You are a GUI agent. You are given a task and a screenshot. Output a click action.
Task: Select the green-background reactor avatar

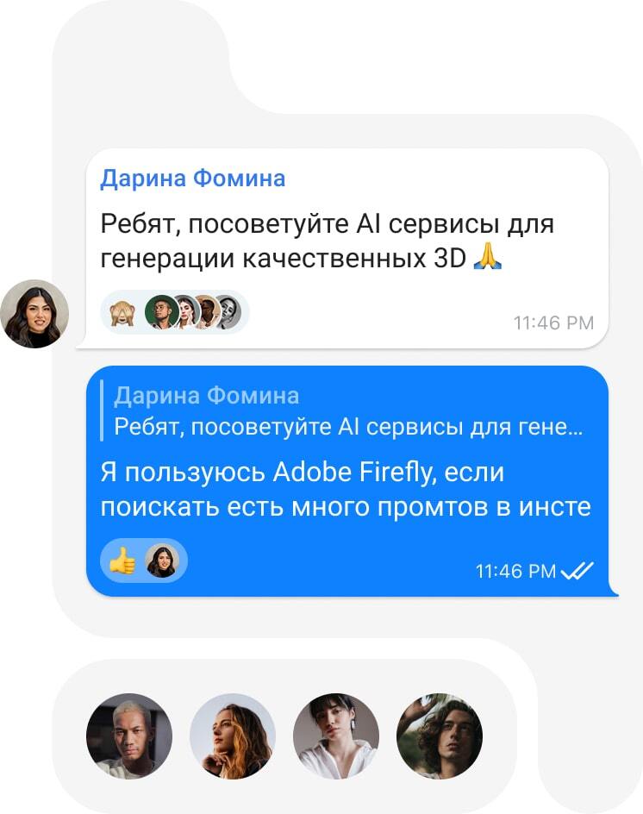161,312
